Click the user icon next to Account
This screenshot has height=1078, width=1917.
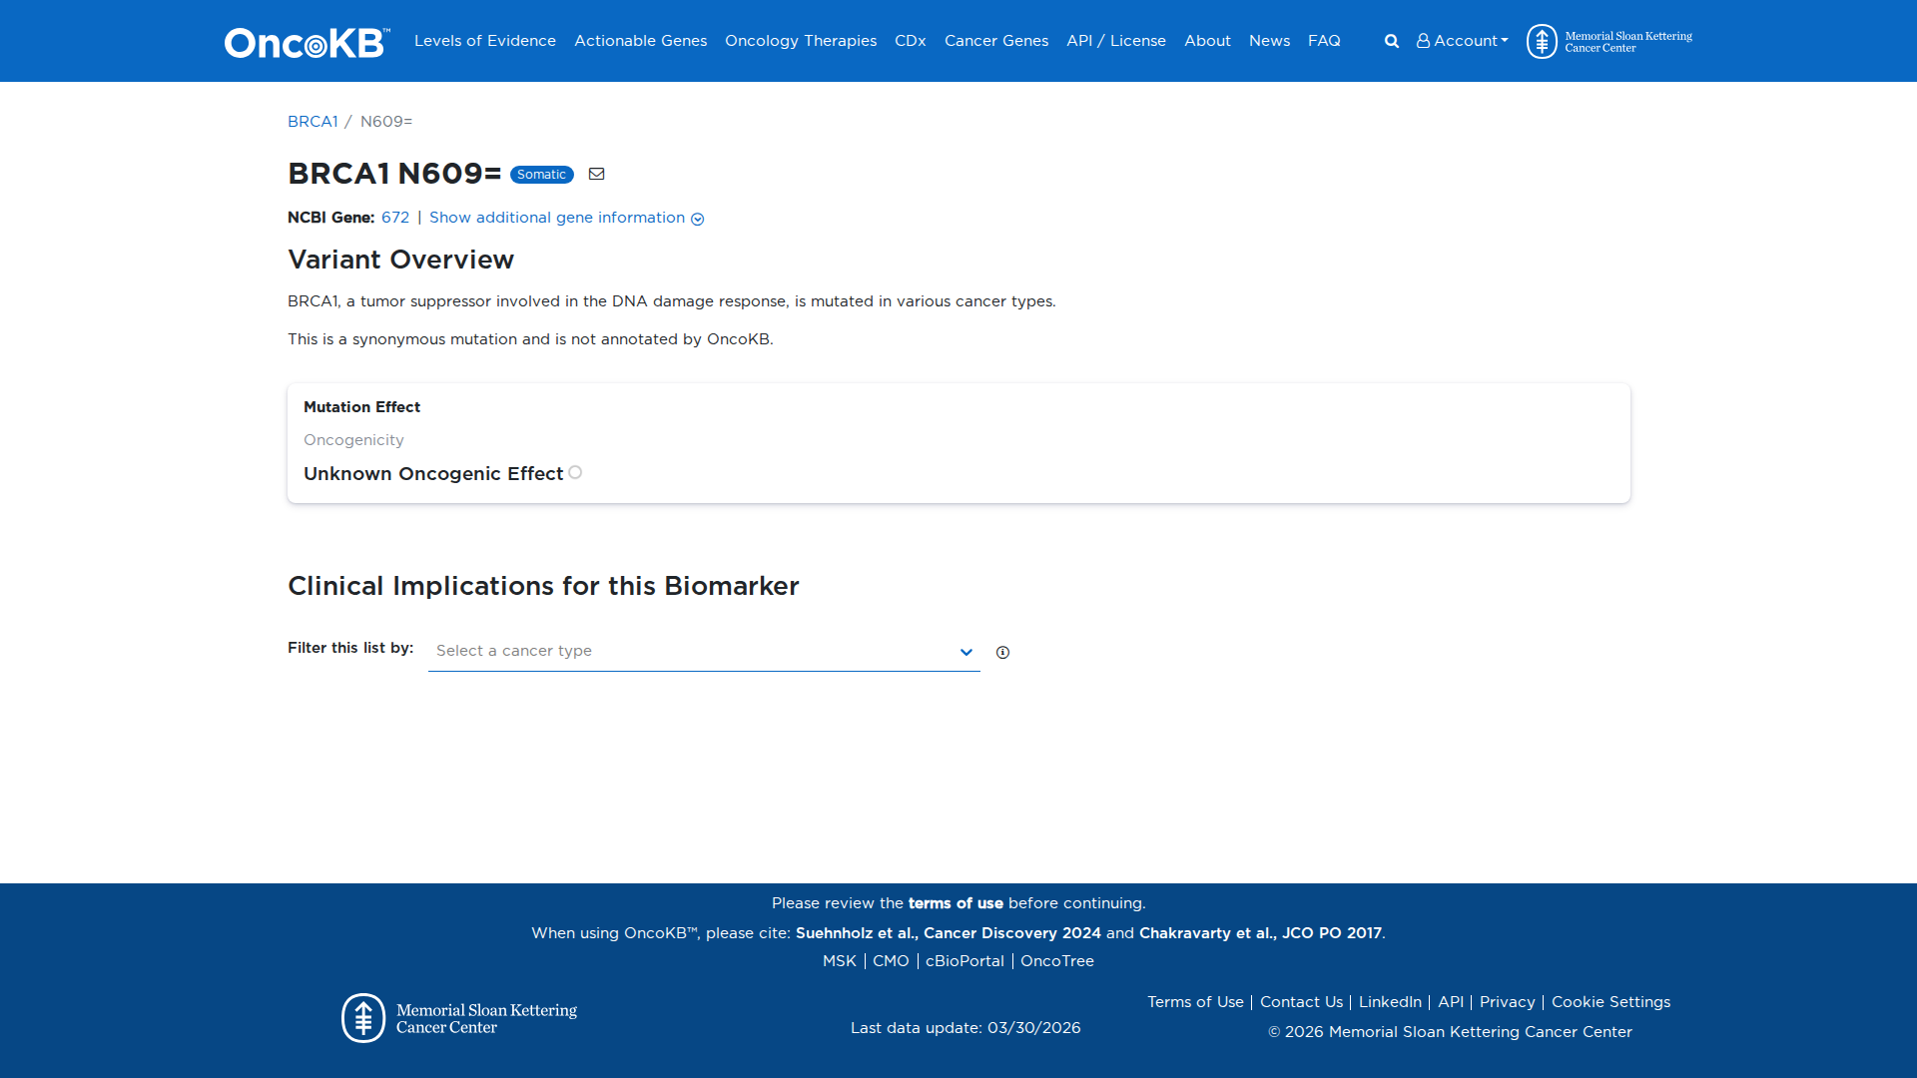click(1424, 41)
